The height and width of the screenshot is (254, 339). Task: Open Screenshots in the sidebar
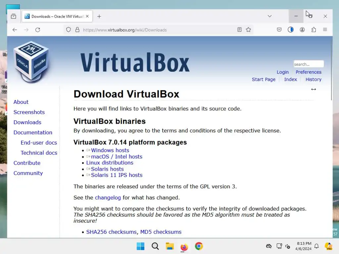point(29,112)
